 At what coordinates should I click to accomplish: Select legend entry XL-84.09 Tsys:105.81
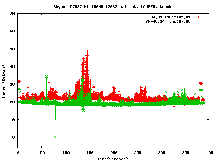tap(167, 17)
